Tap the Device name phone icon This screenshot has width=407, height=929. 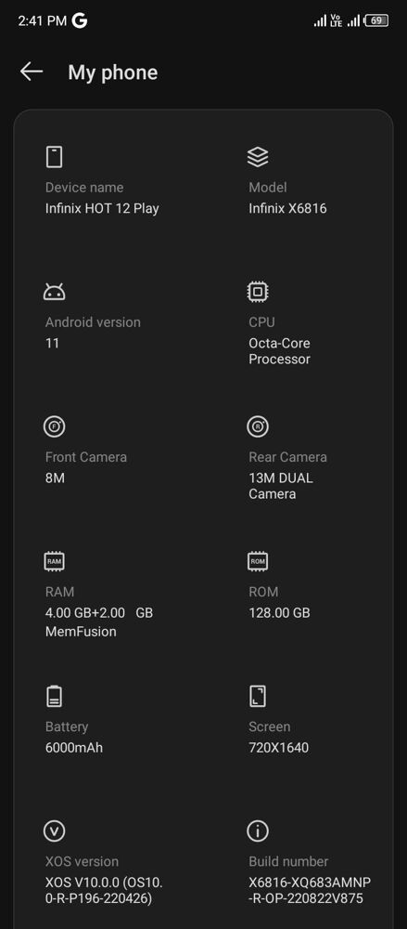(x=54, y=157)
